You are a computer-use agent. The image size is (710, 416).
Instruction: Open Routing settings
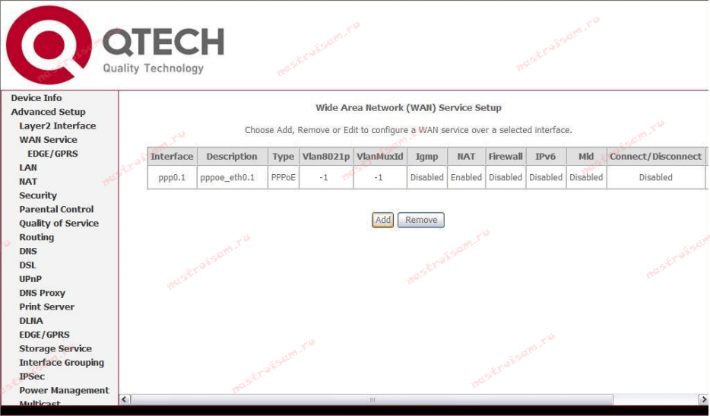(36, 237)
